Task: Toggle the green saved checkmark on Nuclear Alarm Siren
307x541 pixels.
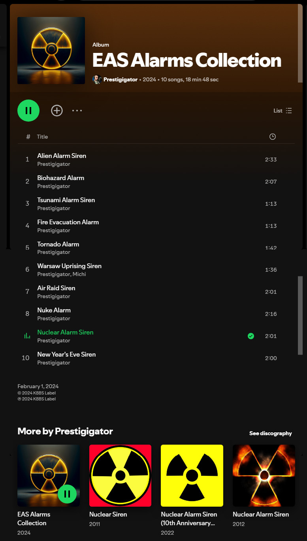Action: 251,336
